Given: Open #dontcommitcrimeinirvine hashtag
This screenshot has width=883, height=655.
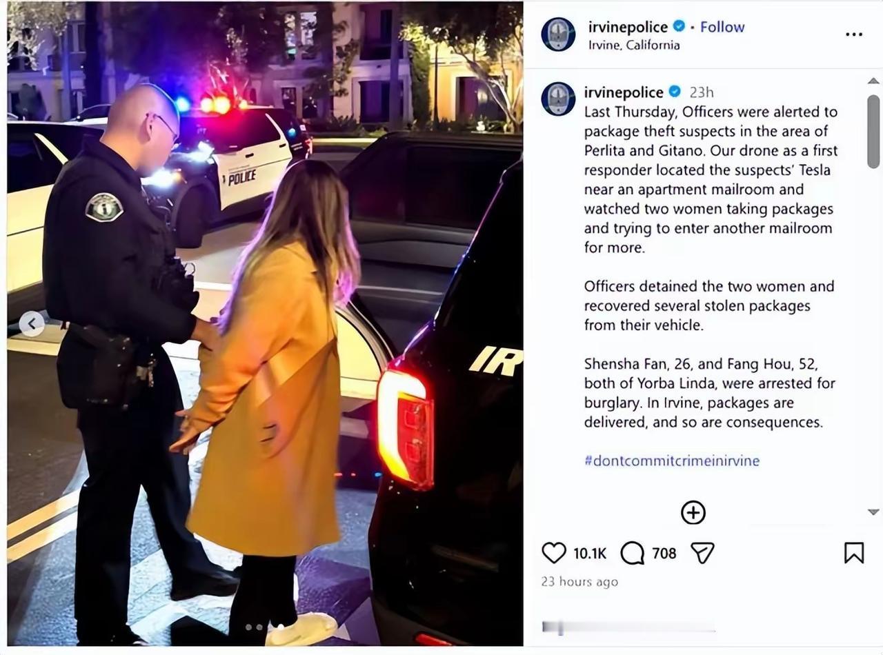Looking at the screenshot, I should tap(672, 461).
